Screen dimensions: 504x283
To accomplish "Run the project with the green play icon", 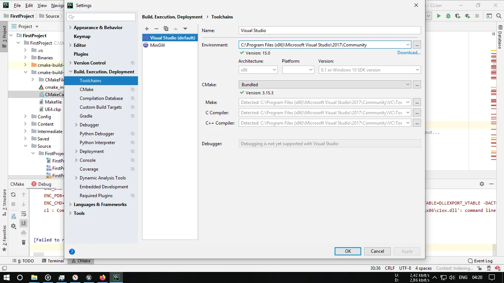I will (x=439, y=16).
